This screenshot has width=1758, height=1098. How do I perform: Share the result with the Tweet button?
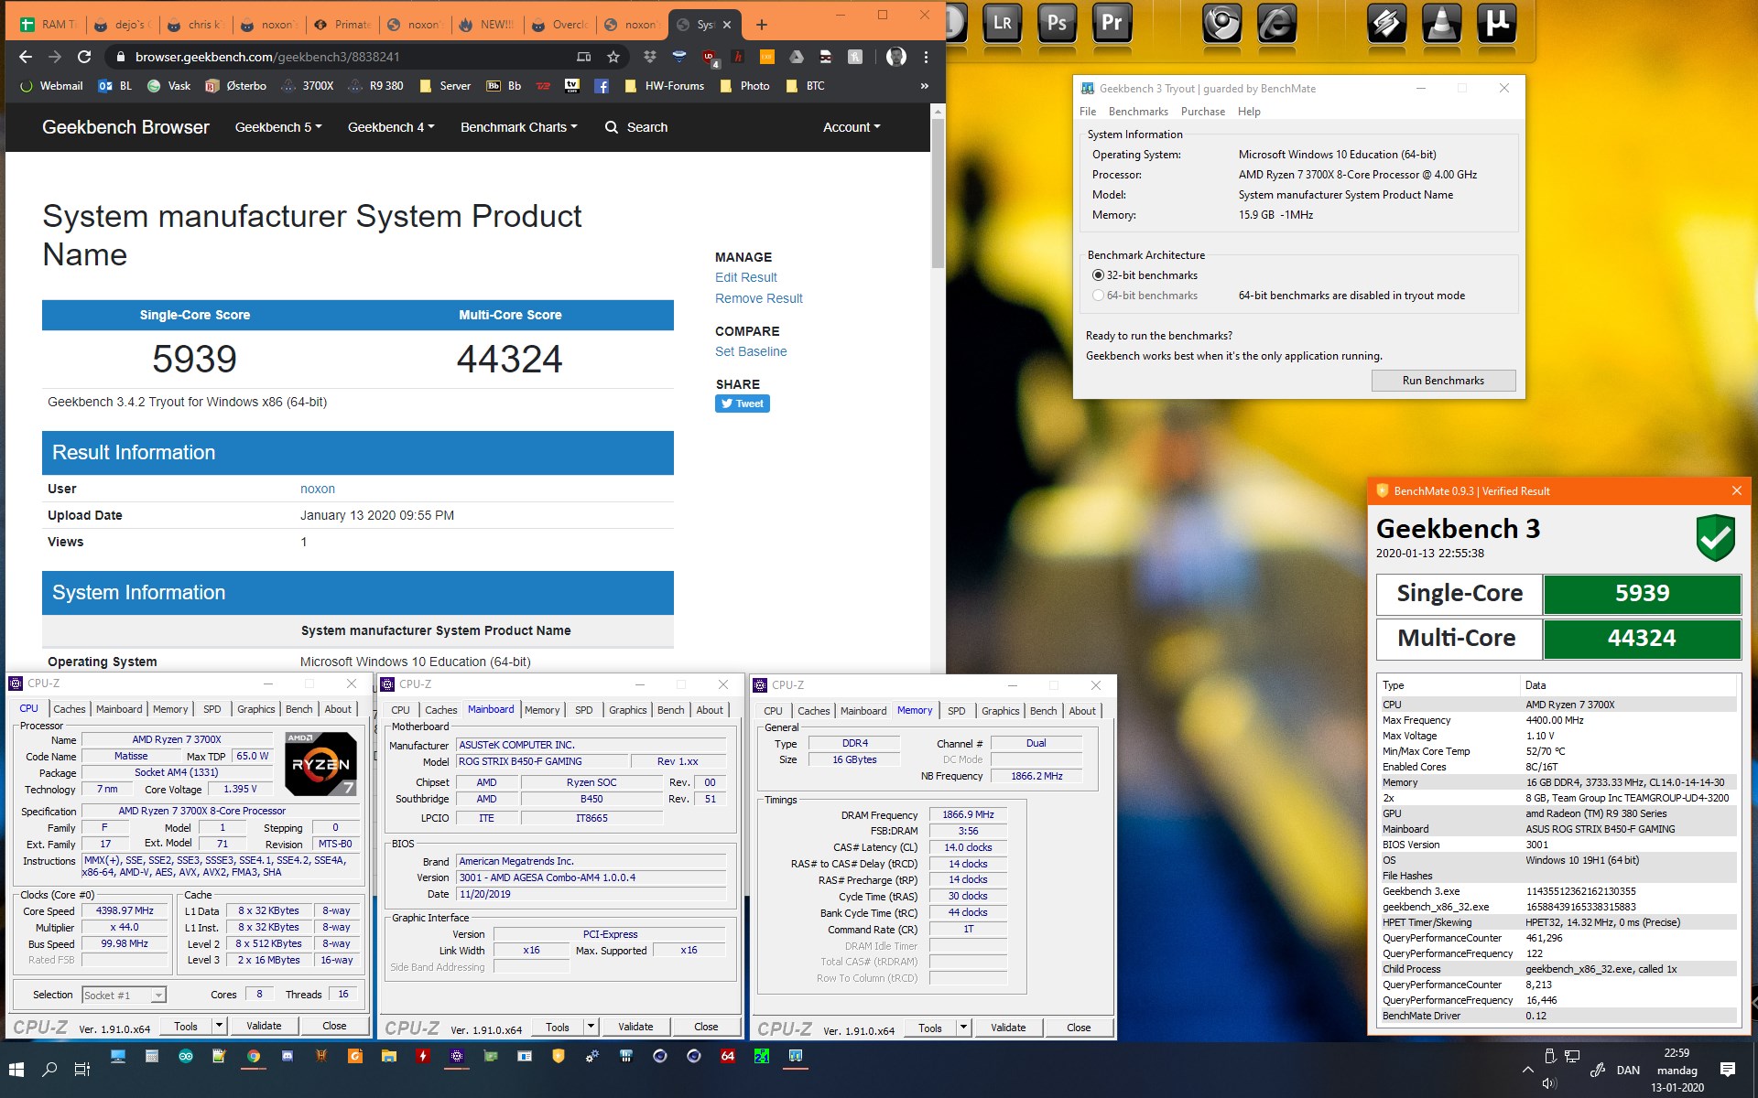click(x=743, y=404)
